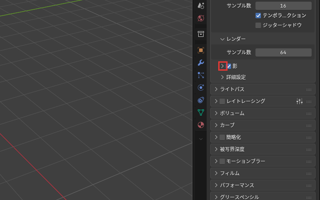This screenshot has height=200, width=320.
Task: Expand the レイトレーシング panel arrow
Action: (x=216, y=101)
